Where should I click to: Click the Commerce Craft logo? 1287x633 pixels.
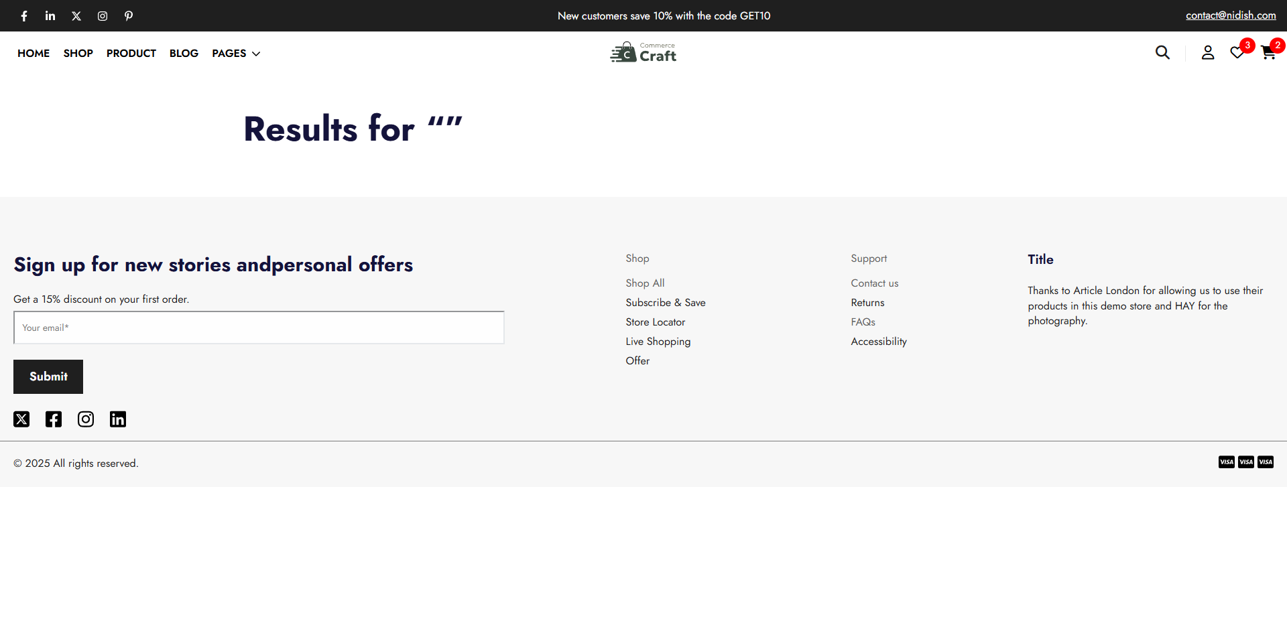tap(643, 52)
